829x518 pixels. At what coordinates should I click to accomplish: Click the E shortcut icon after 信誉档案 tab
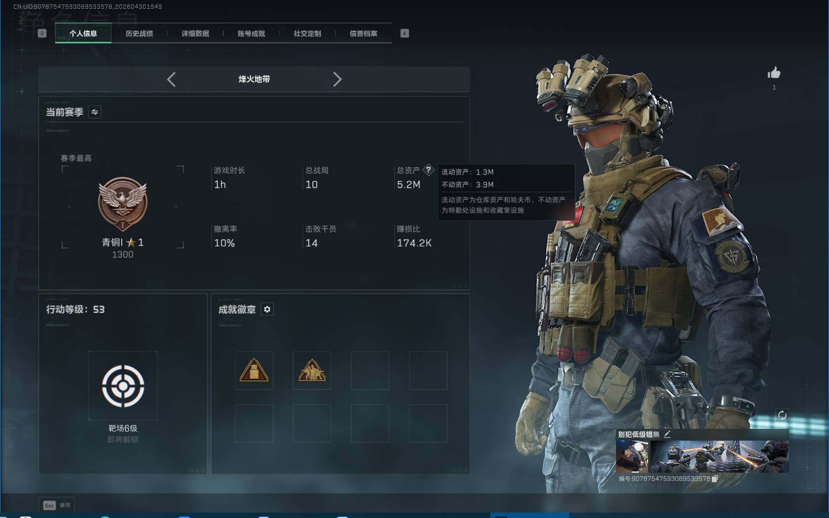[405, 33]
